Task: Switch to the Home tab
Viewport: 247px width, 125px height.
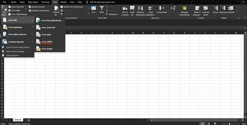Action: click(14, 2)
